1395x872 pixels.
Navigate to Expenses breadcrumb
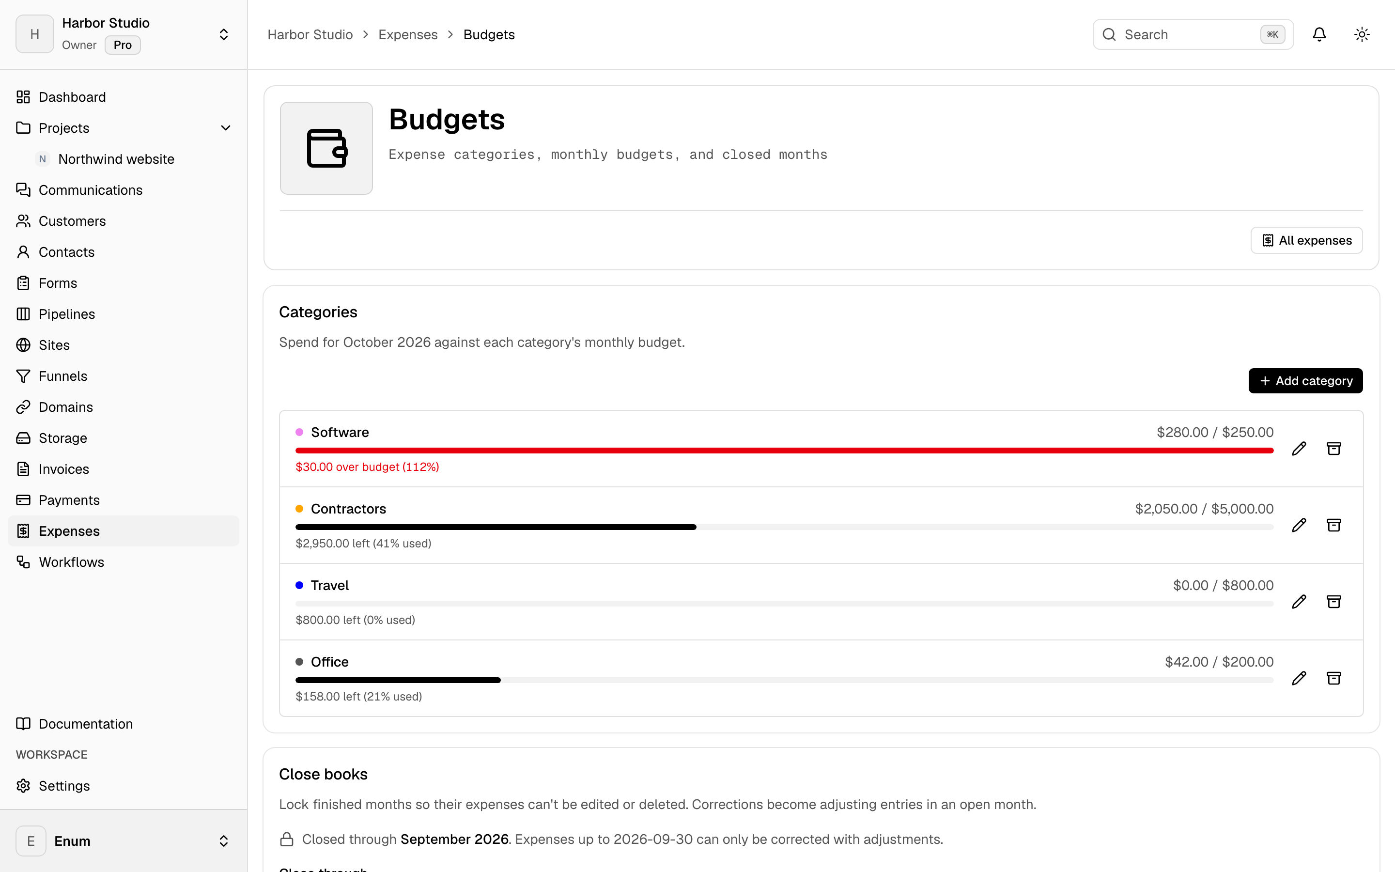(x=407, y=34)
